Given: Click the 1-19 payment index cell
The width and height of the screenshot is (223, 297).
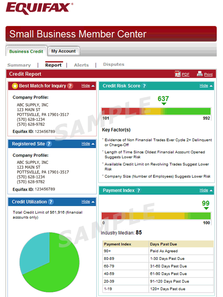Looking at the screenshot, I should (x=126, y=289).
